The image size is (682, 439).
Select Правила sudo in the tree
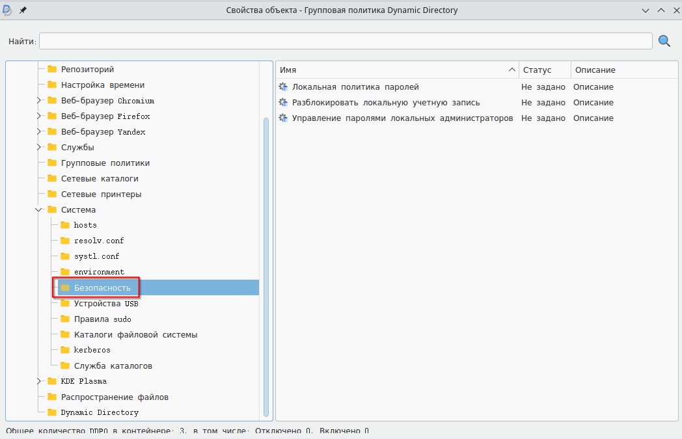coord(102,319)
